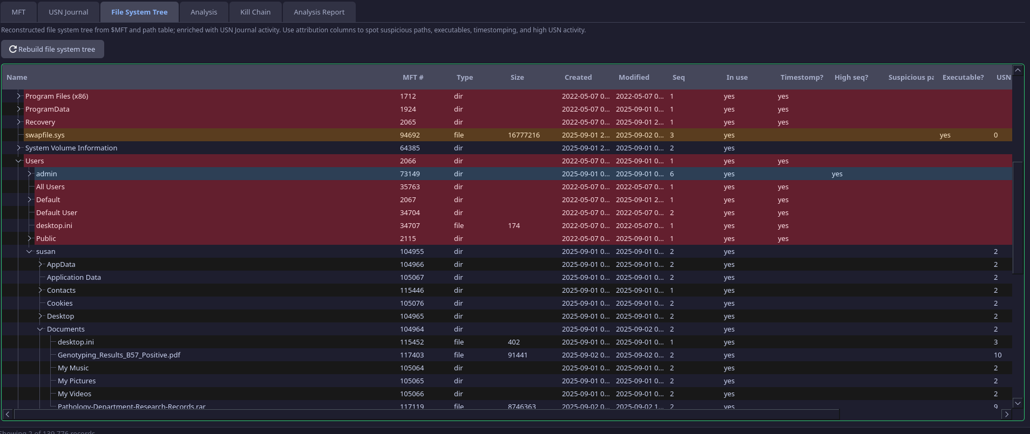The image size is (1030, 434).
Task: Sort by the MFT # column header
Action: point(412,77)
